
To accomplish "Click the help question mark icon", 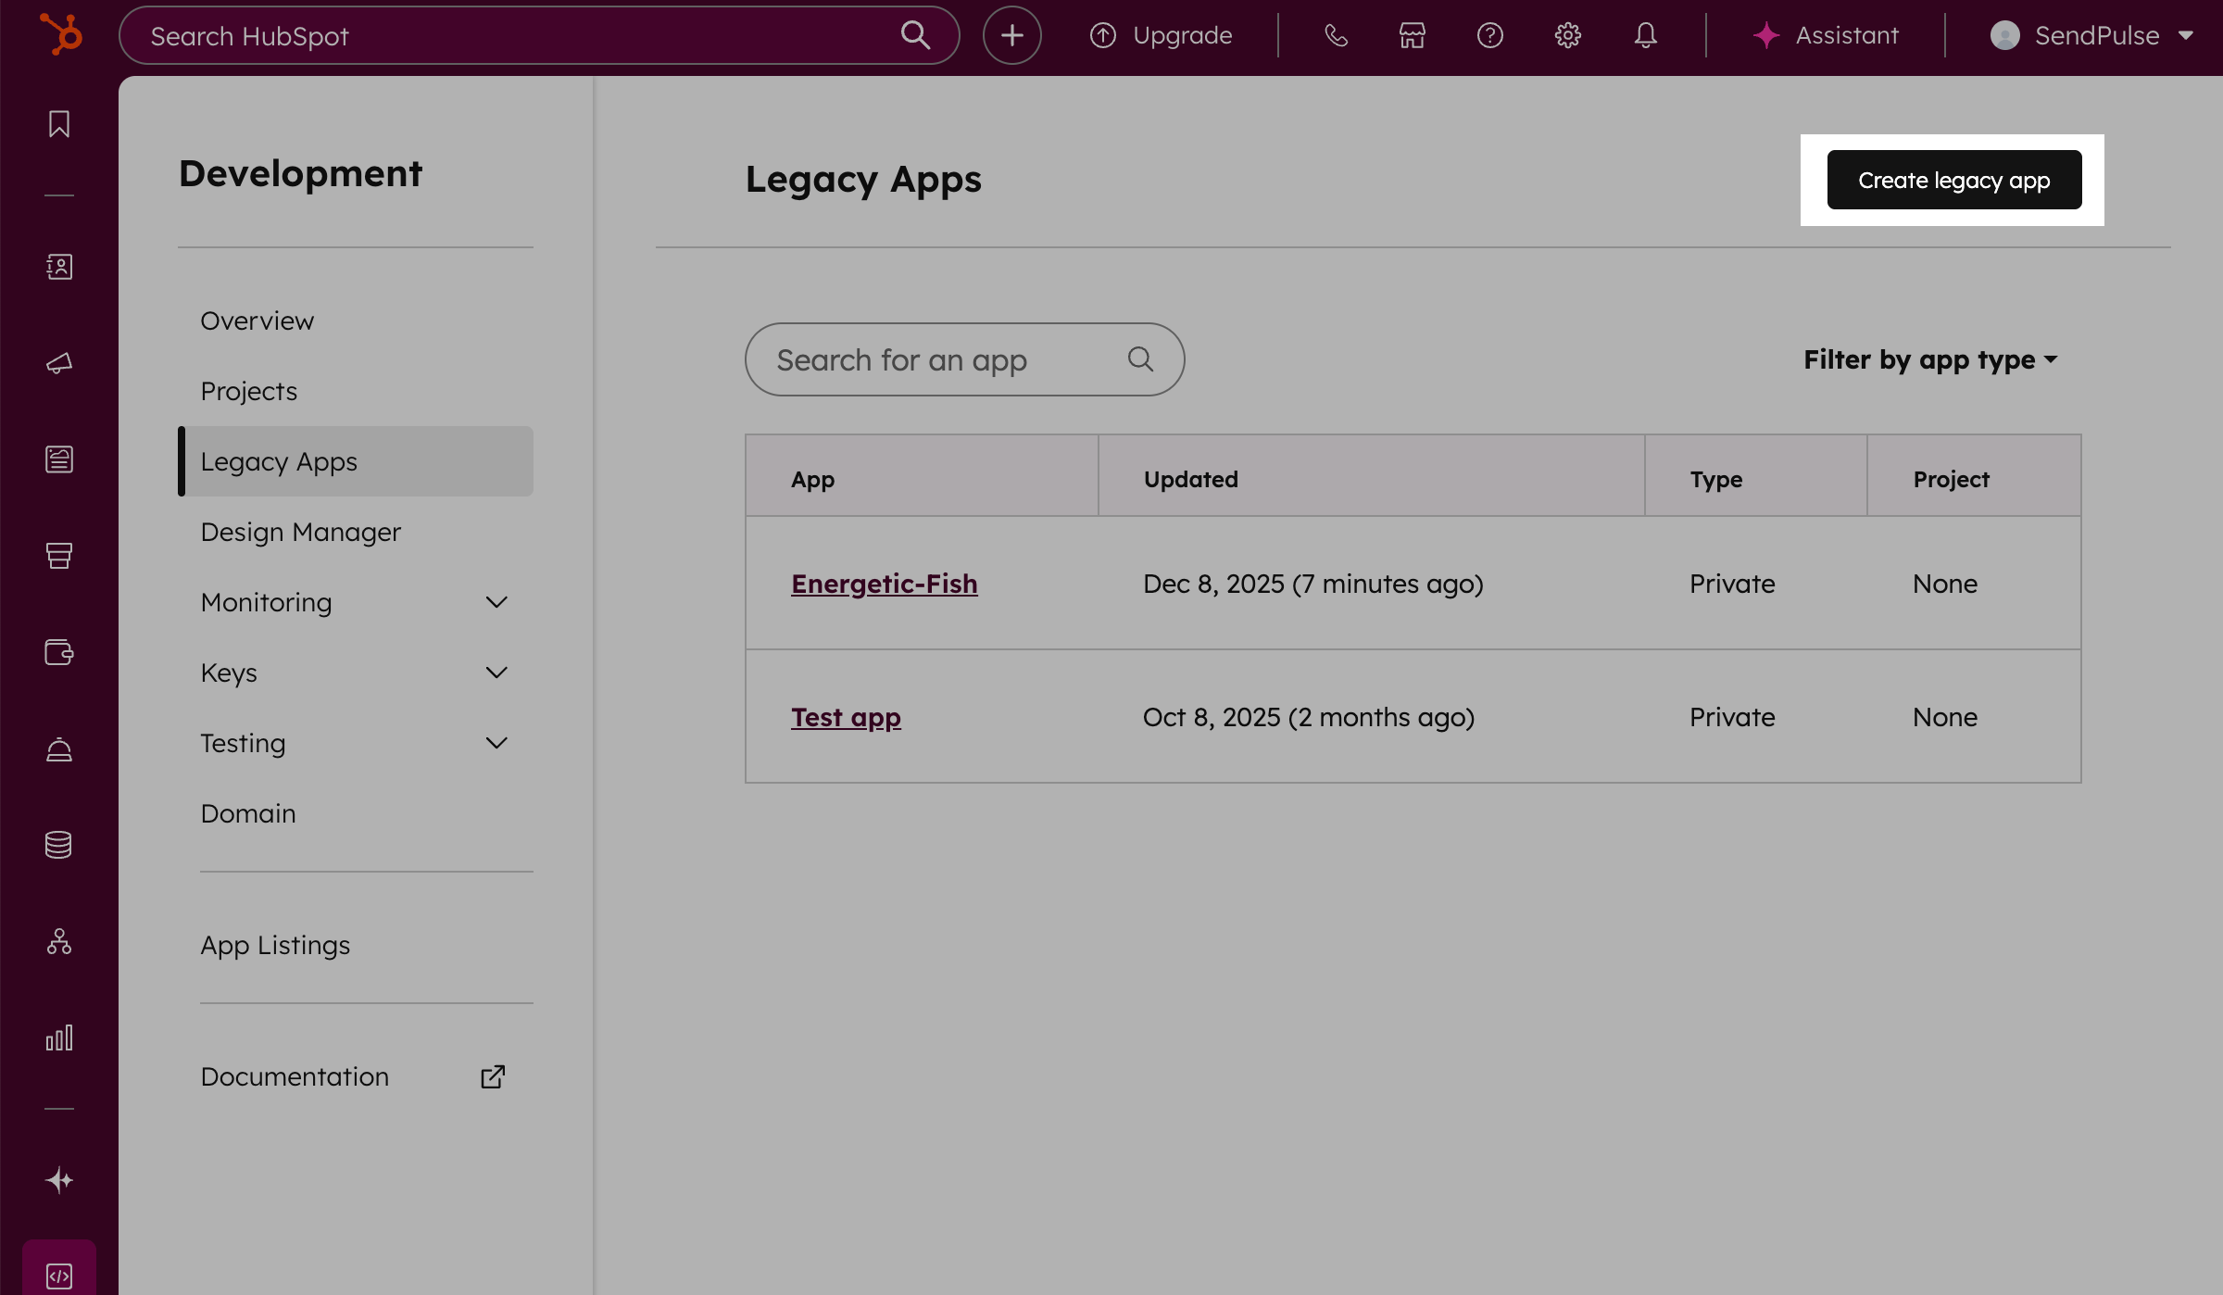I will (1489, 35).
